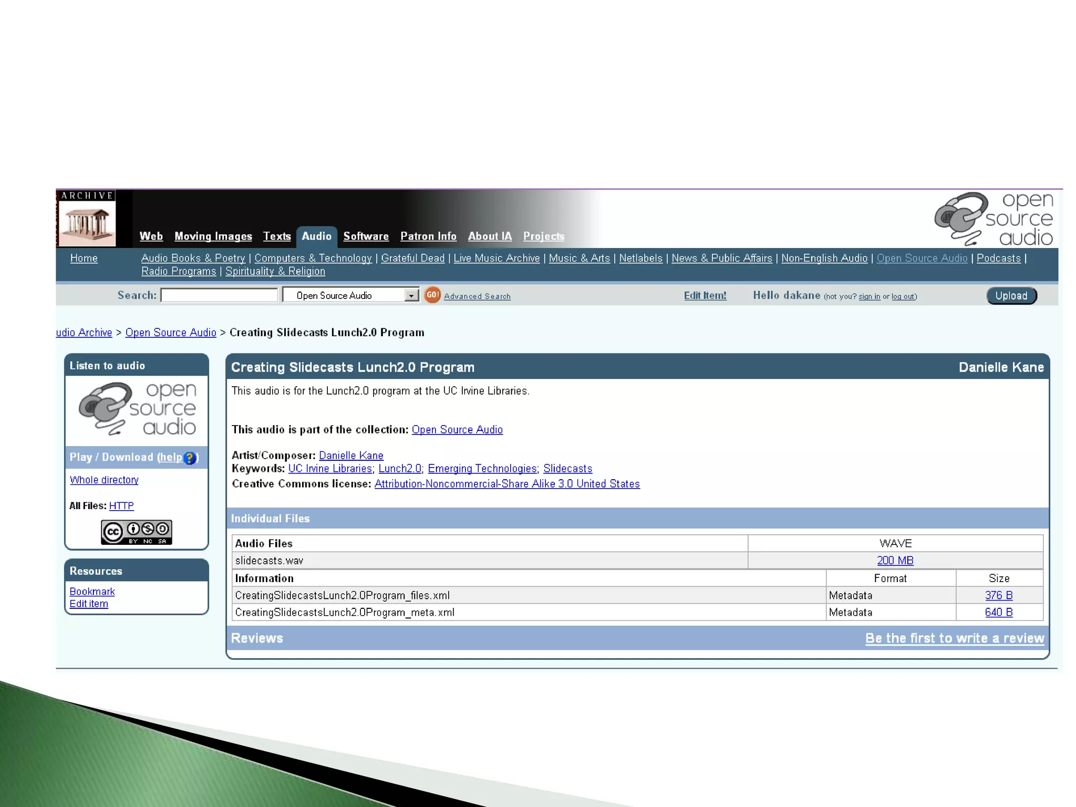Download the 200 MB WAVE file
This screenshot has height=807, width=1076.
pyautogui.click(x=895, y=561)
